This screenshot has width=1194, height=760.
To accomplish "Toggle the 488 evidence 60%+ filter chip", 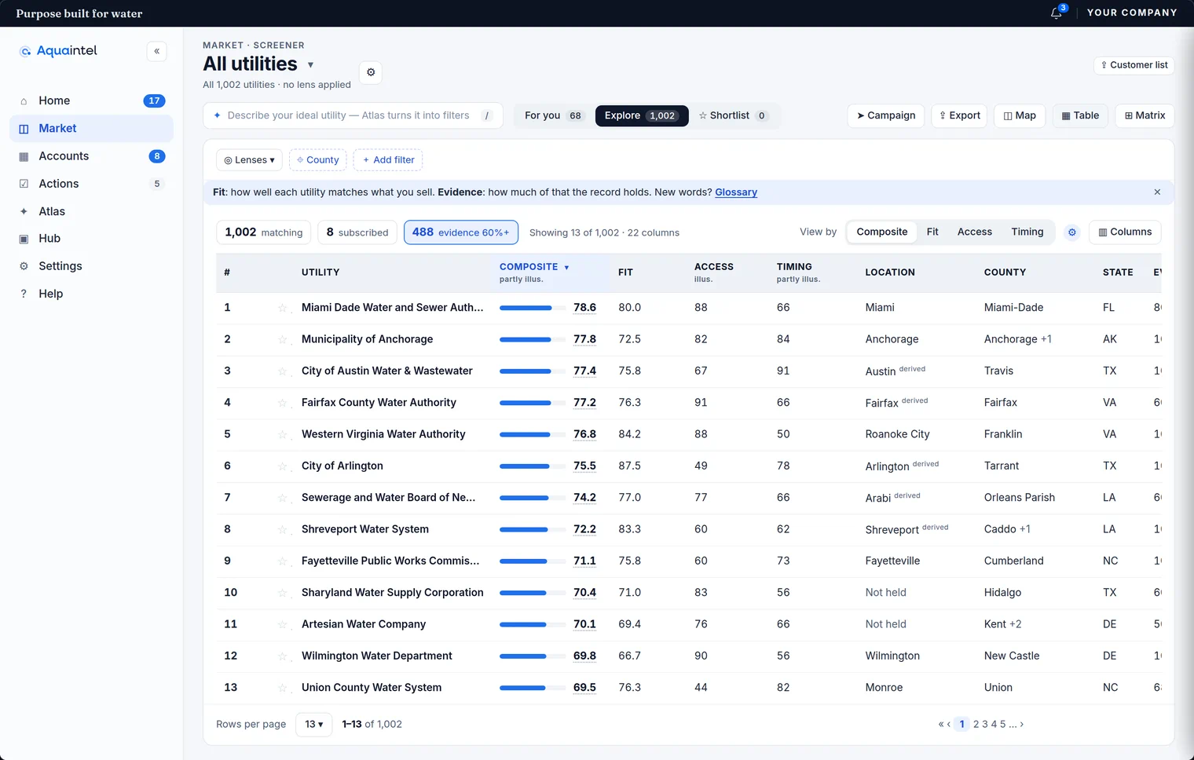I will [x=460, y=232].
